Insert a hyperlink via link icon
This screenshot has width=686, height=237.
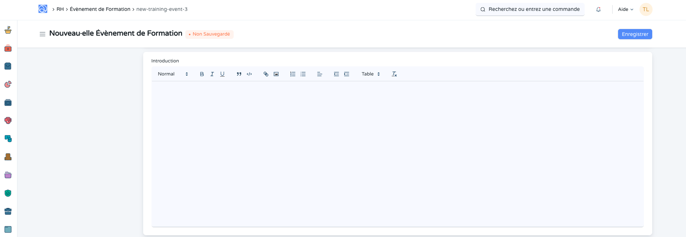266,74
